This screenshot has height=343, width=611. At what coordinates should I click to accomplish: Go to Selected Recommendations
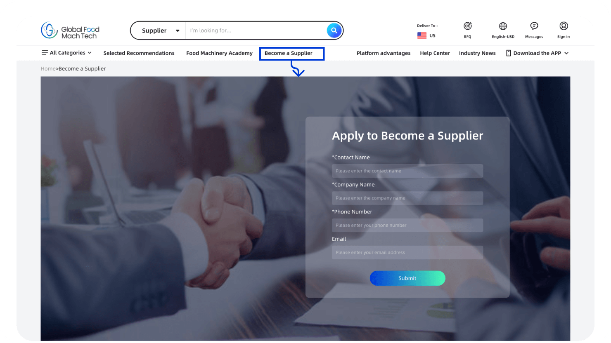pos(139,53)
